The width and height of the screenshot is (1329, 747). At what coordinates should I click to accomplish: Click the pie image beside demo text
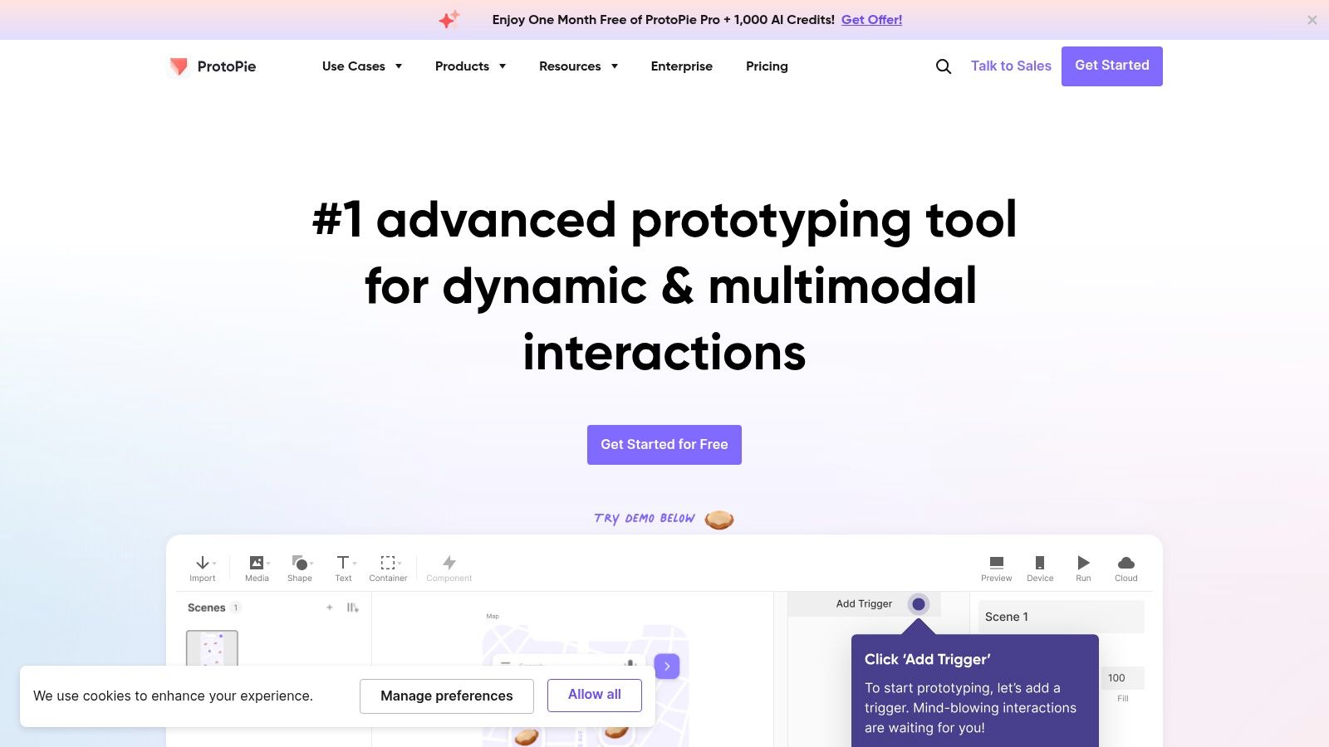tap(719, 520)
